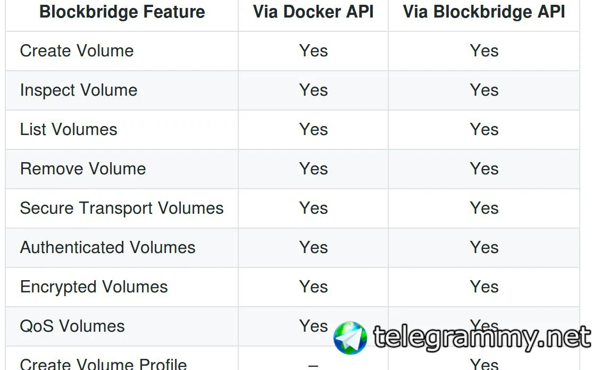The width and height of the screenshot is (601, 370).
Task: Select the Via Docker API header
Action: [x=313, y=12]
